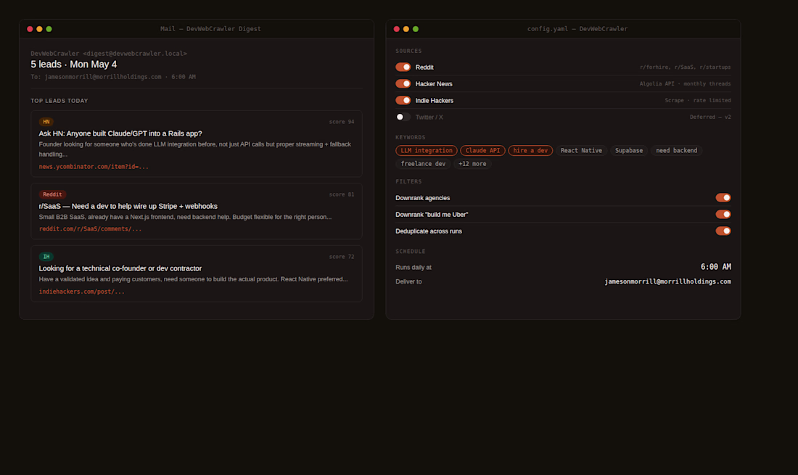Click the score 81 label

342,194
